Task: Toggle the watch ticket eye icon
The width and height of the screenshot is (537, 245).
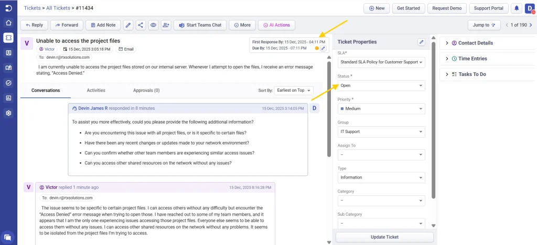Action: 154,25
